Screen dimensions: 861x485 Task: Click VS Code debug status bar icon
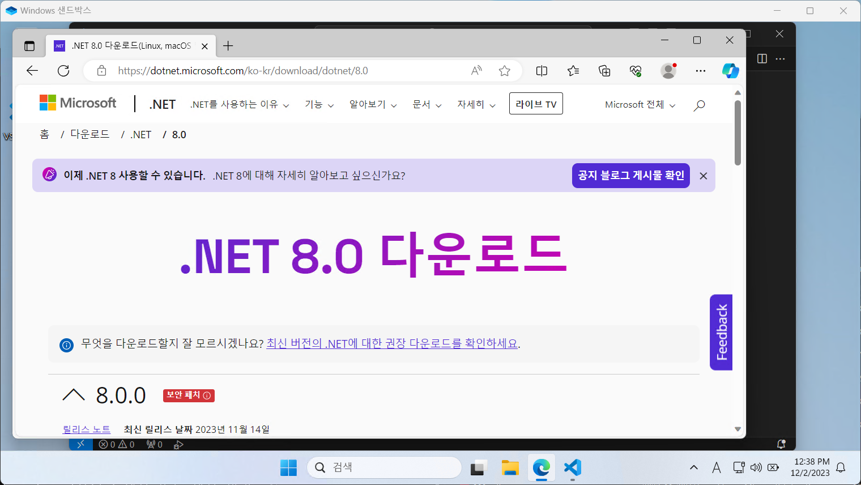coord(178,445)
